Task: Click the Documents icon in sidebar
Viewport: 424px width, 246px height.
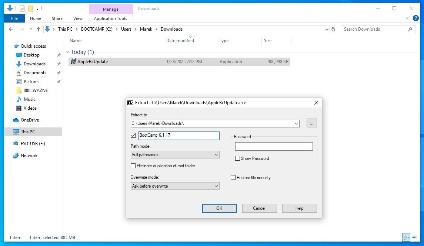Action: pyautogui.click(x=19, y=73)
